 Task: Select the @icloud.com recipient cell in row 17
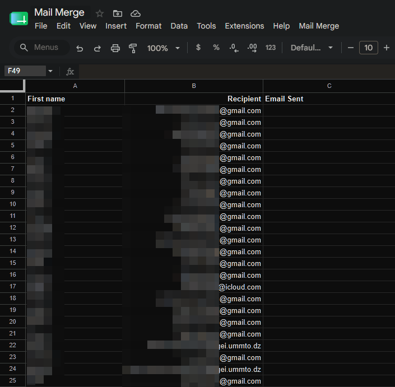[194, 287]
